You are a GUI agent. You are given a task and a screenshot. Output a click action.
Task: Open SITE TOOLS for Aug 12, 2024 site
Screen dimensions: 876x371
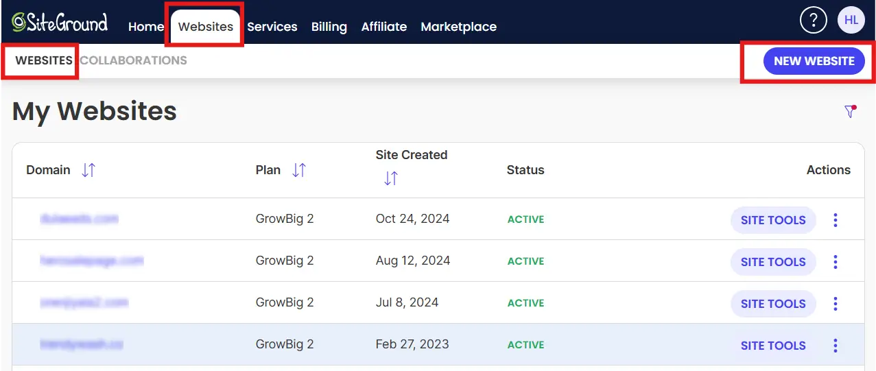(773, 262)
